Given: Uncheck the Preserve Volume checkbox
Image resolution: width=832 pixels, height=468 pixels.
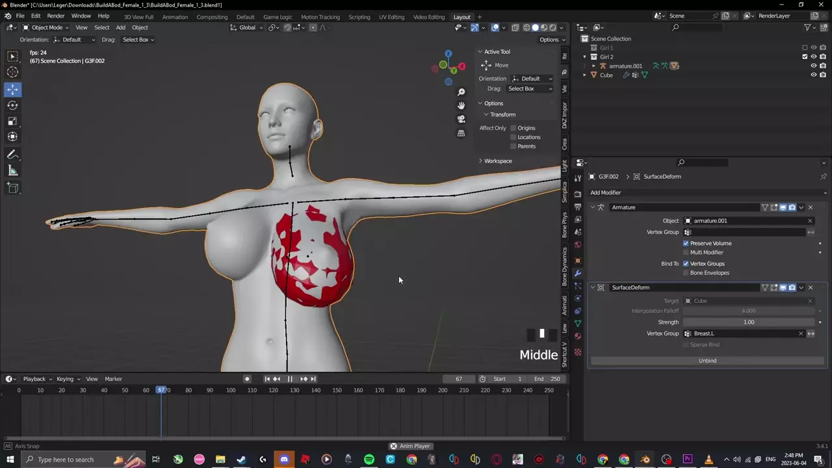Looking at the screenshot, I should [x=686, y=243].
